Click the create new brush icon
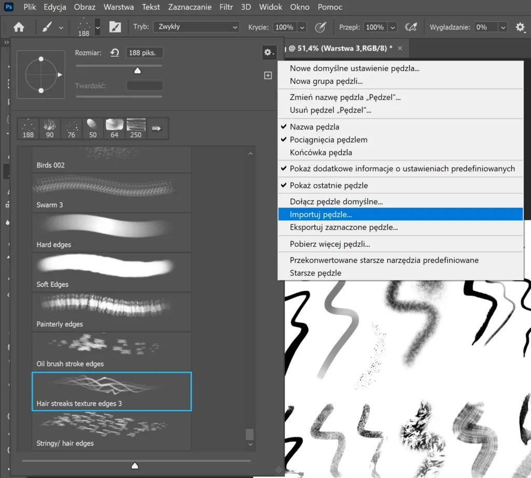The width and height of the screenshot is (531, 478). point(268,75)
